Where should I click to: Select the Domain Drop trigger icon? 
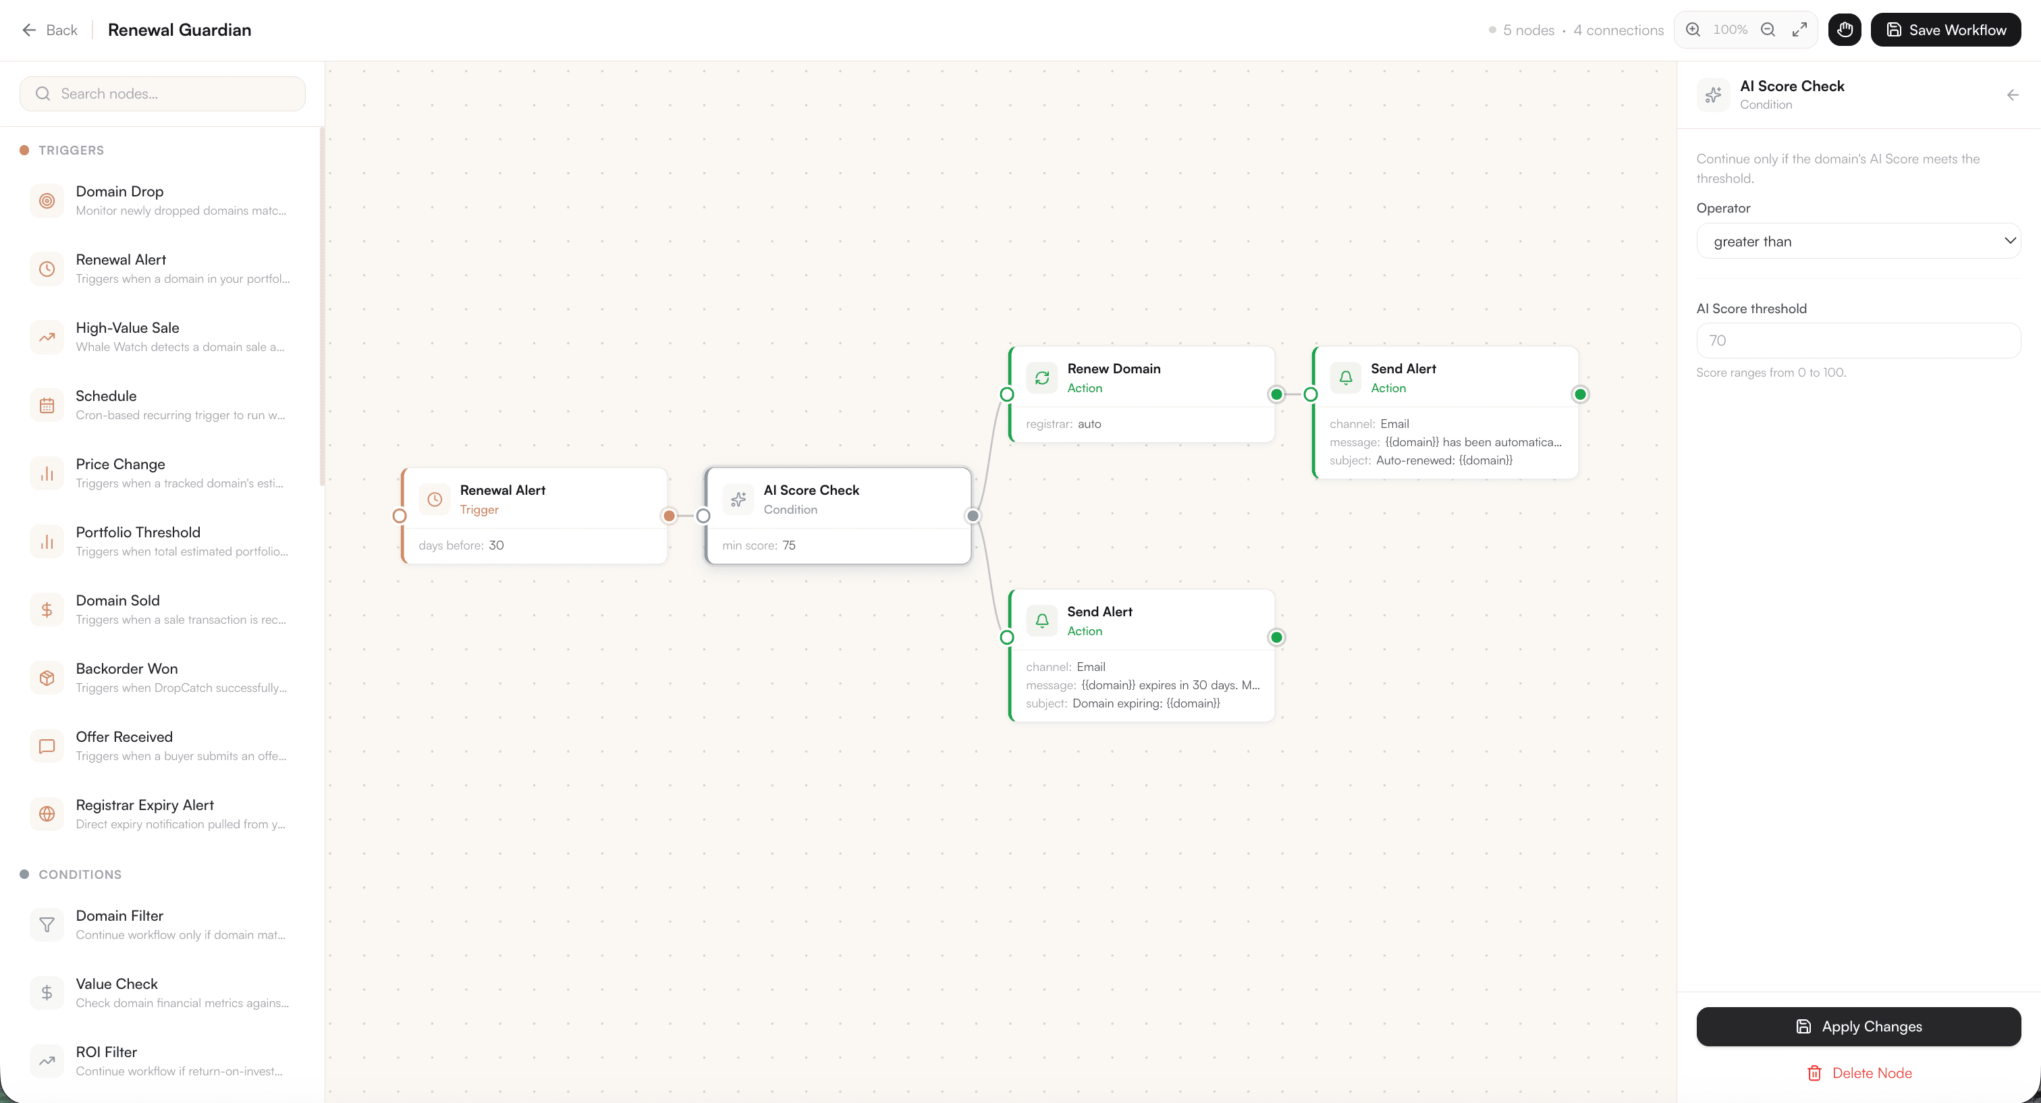(47, 200)
